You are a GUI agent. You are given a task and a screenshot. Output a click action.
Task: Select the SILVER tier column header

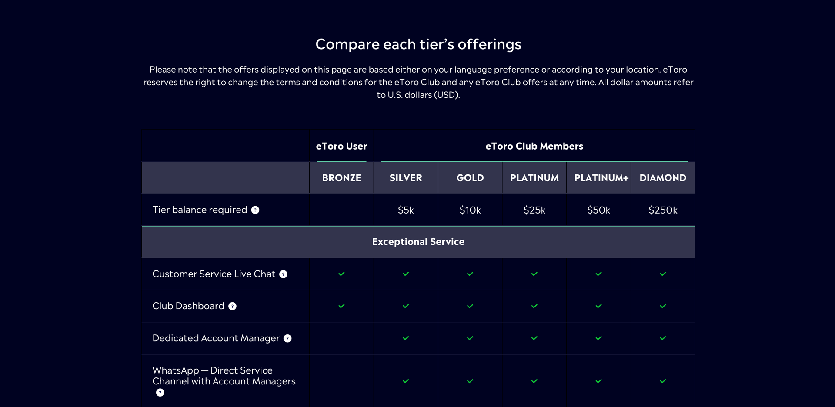click(406, 178)
